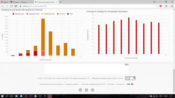Click level 1 win-rate bar

(x=99, y=39)
